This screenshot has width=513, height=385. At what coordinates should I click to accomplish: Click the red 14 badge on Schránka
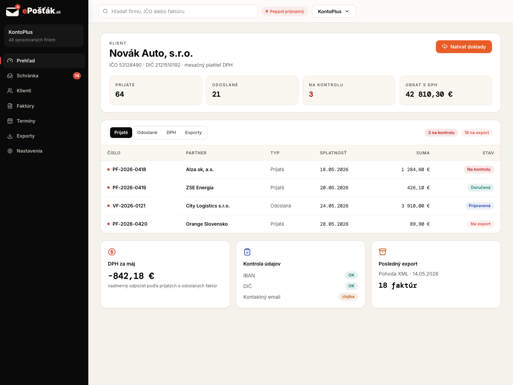77,76
